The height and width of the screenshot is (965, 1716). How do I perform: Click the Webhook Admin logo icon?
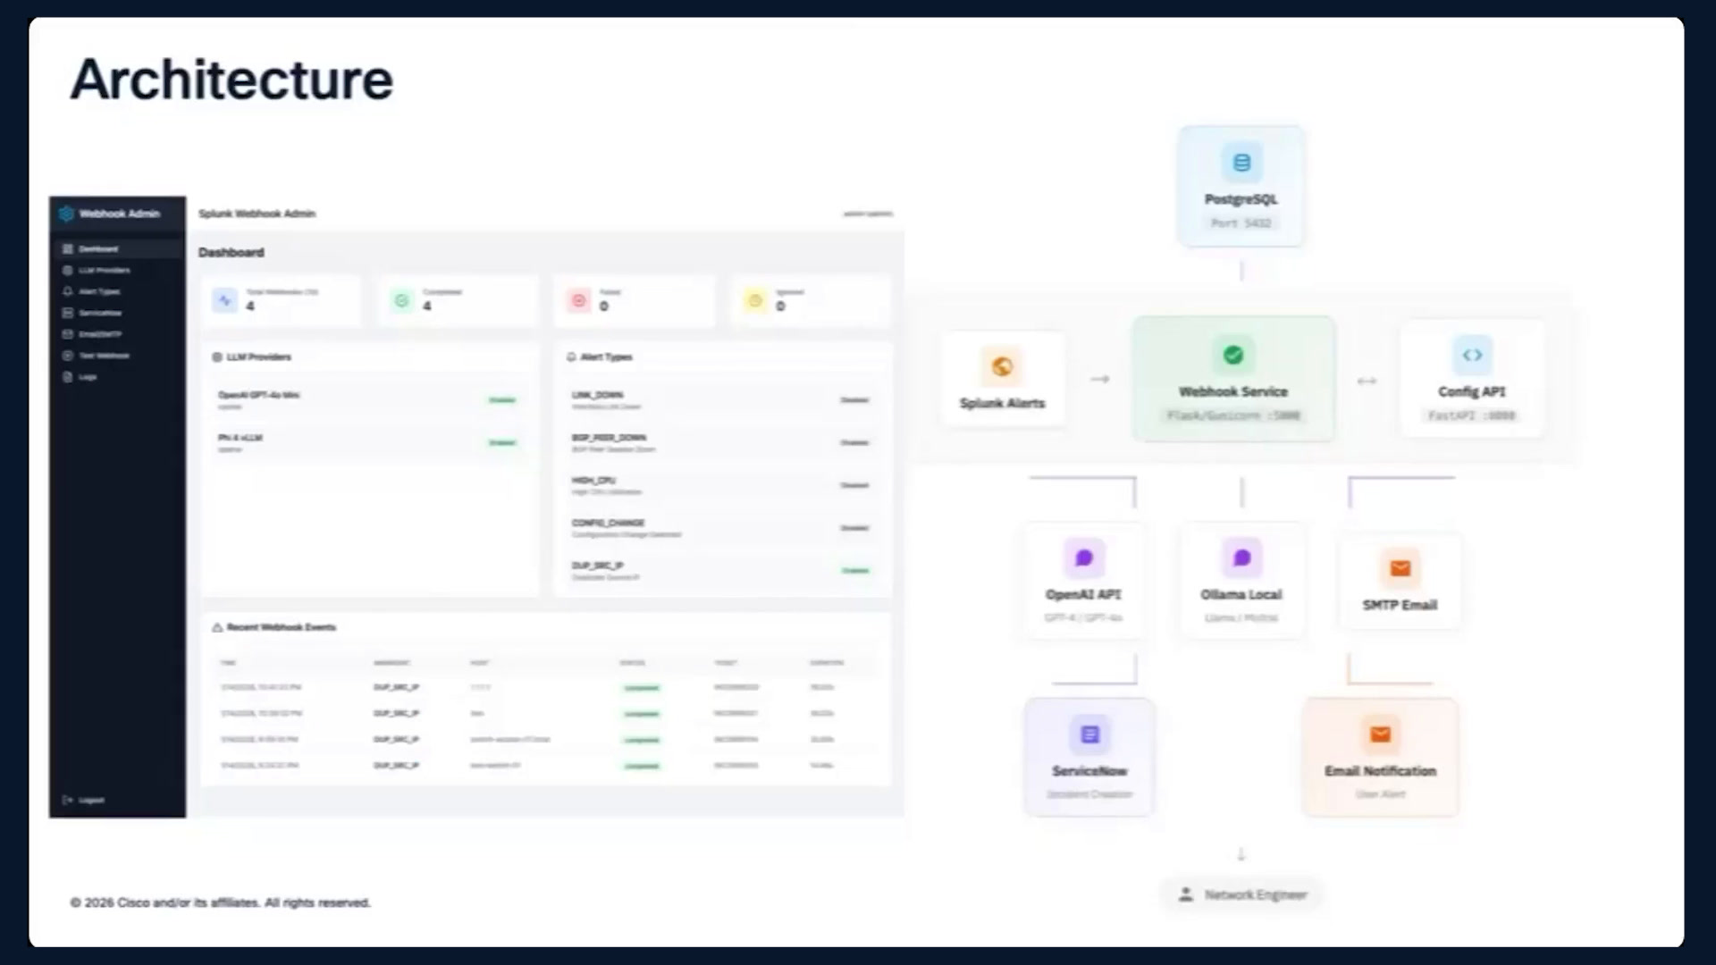click(66, 214)
